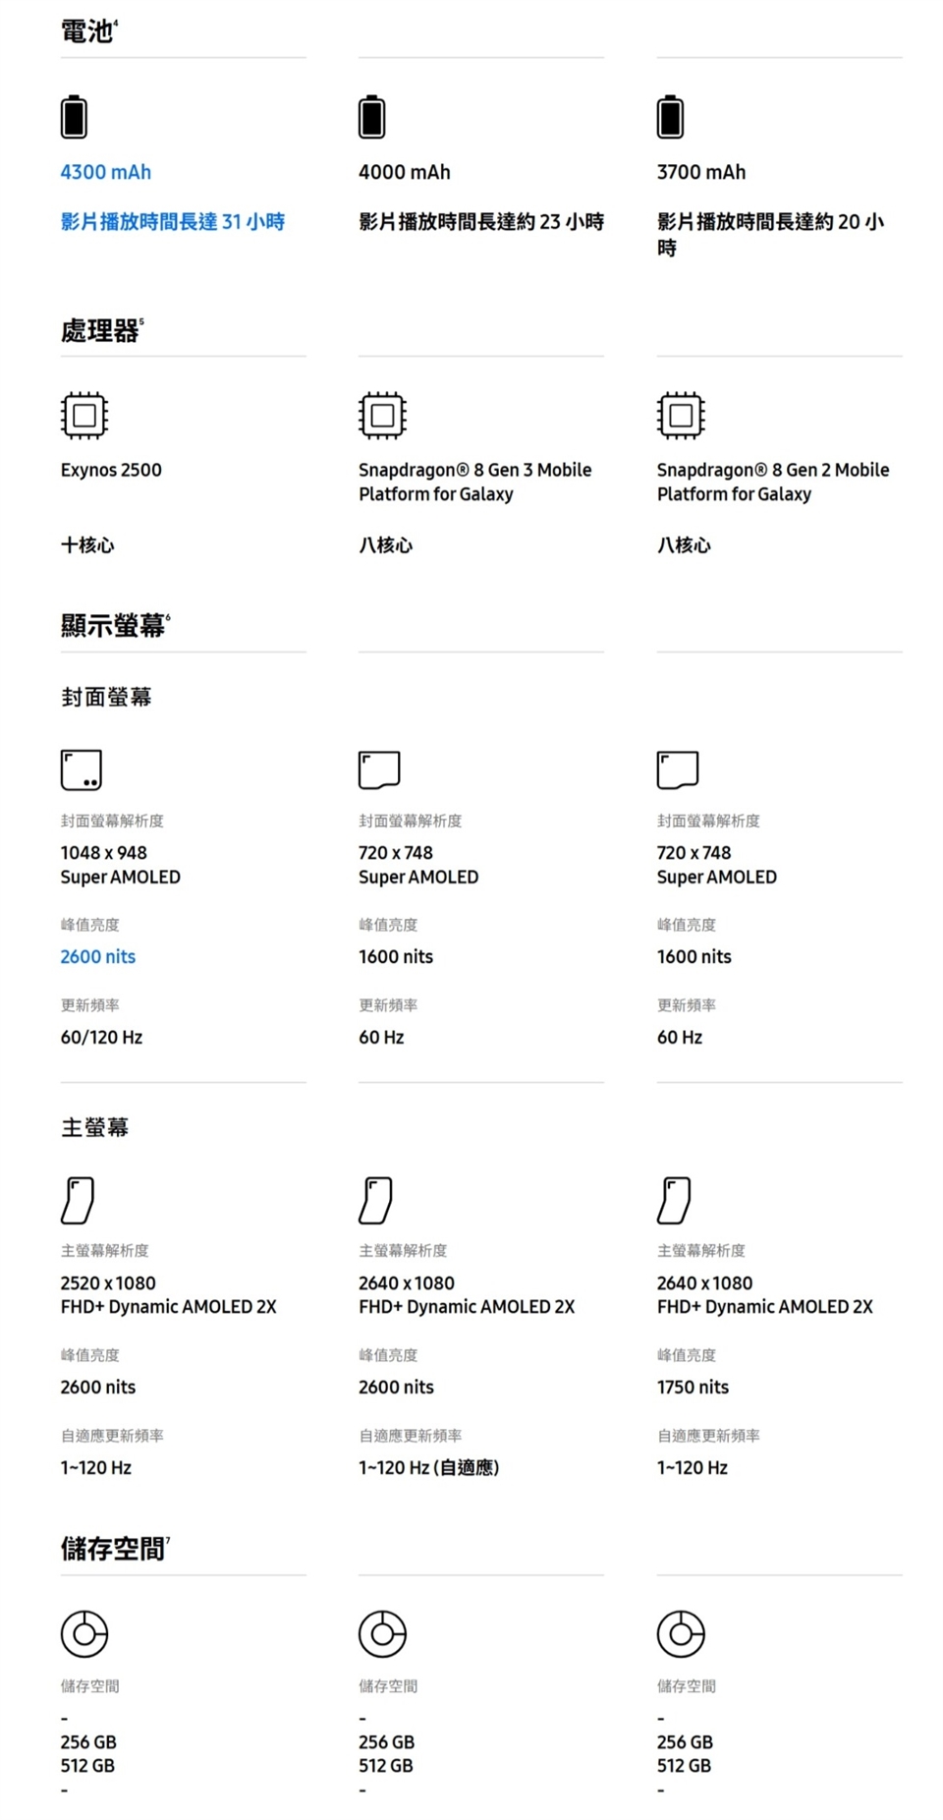The height and width of the screenshot is (1820, 943).
Task: Click the storage disc icon in the first column
Action: point(84,1633)
